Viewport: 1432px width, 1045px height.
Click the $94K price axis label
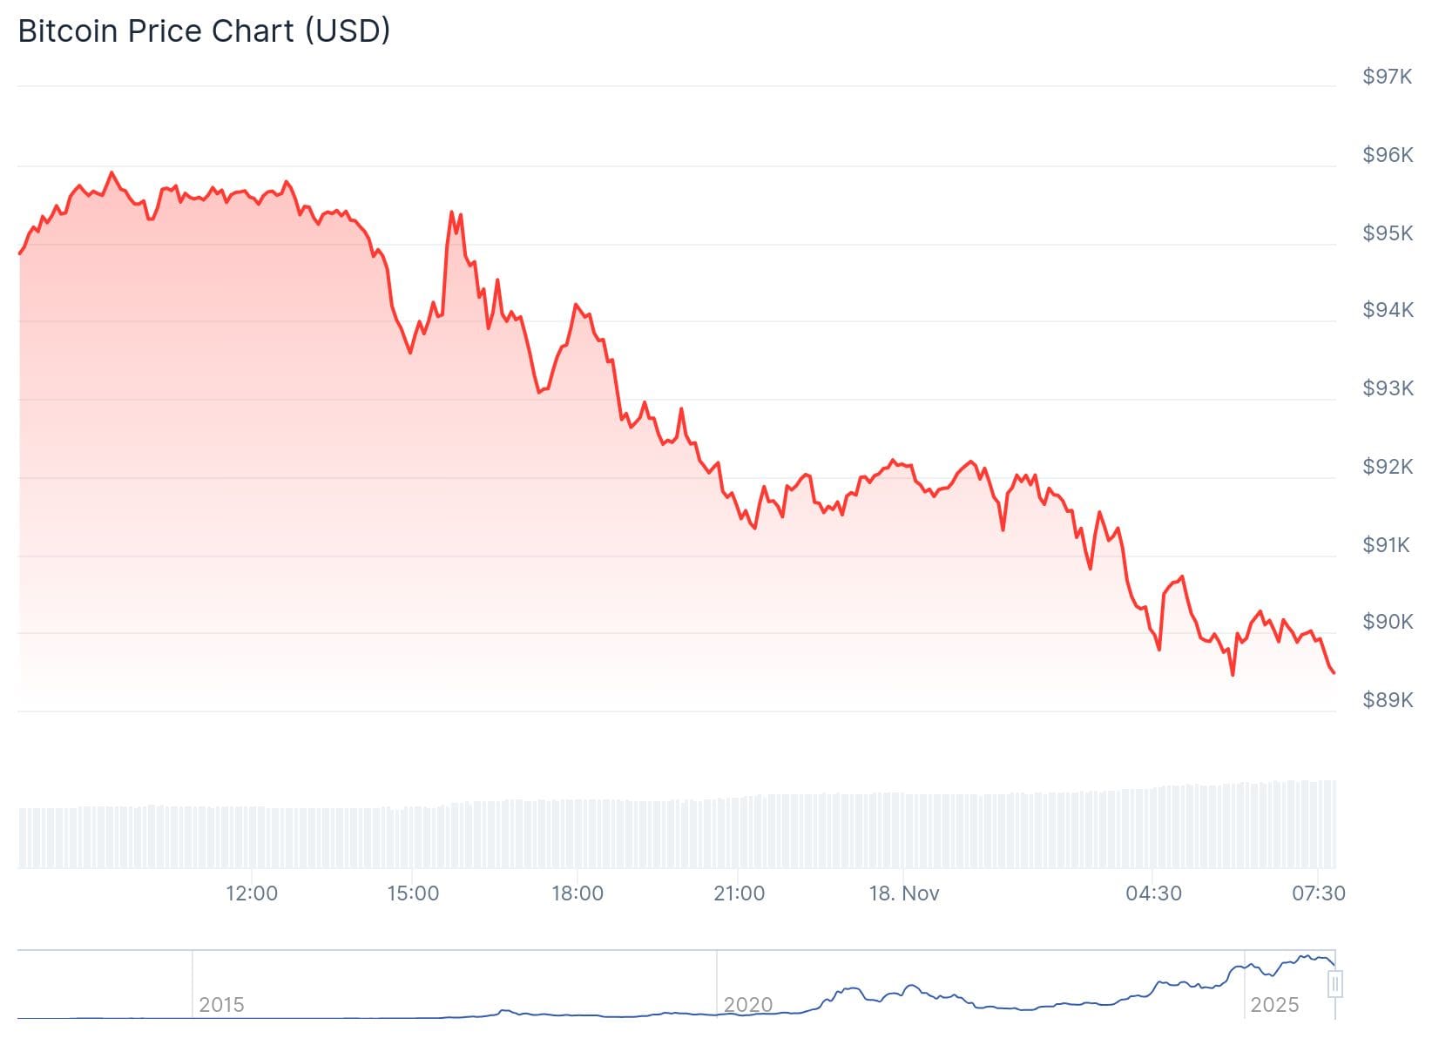pyautogui.click(x=1388, y=310)
